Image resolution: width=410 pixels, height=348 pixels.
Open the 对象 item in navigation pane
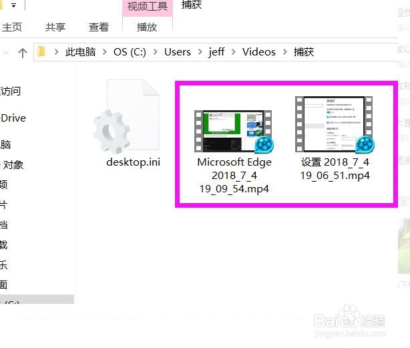[x=13, y=165]
